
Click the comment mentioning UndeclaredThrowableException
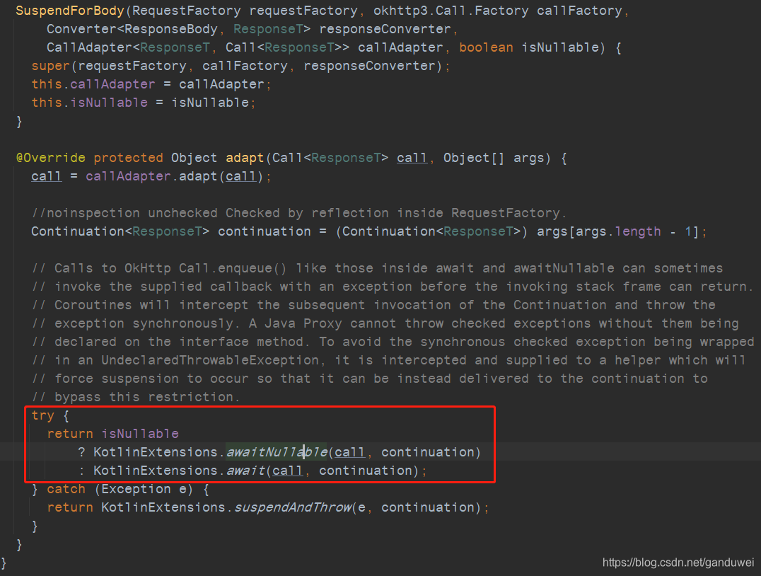pyautogui.click(x=388, y=360)
